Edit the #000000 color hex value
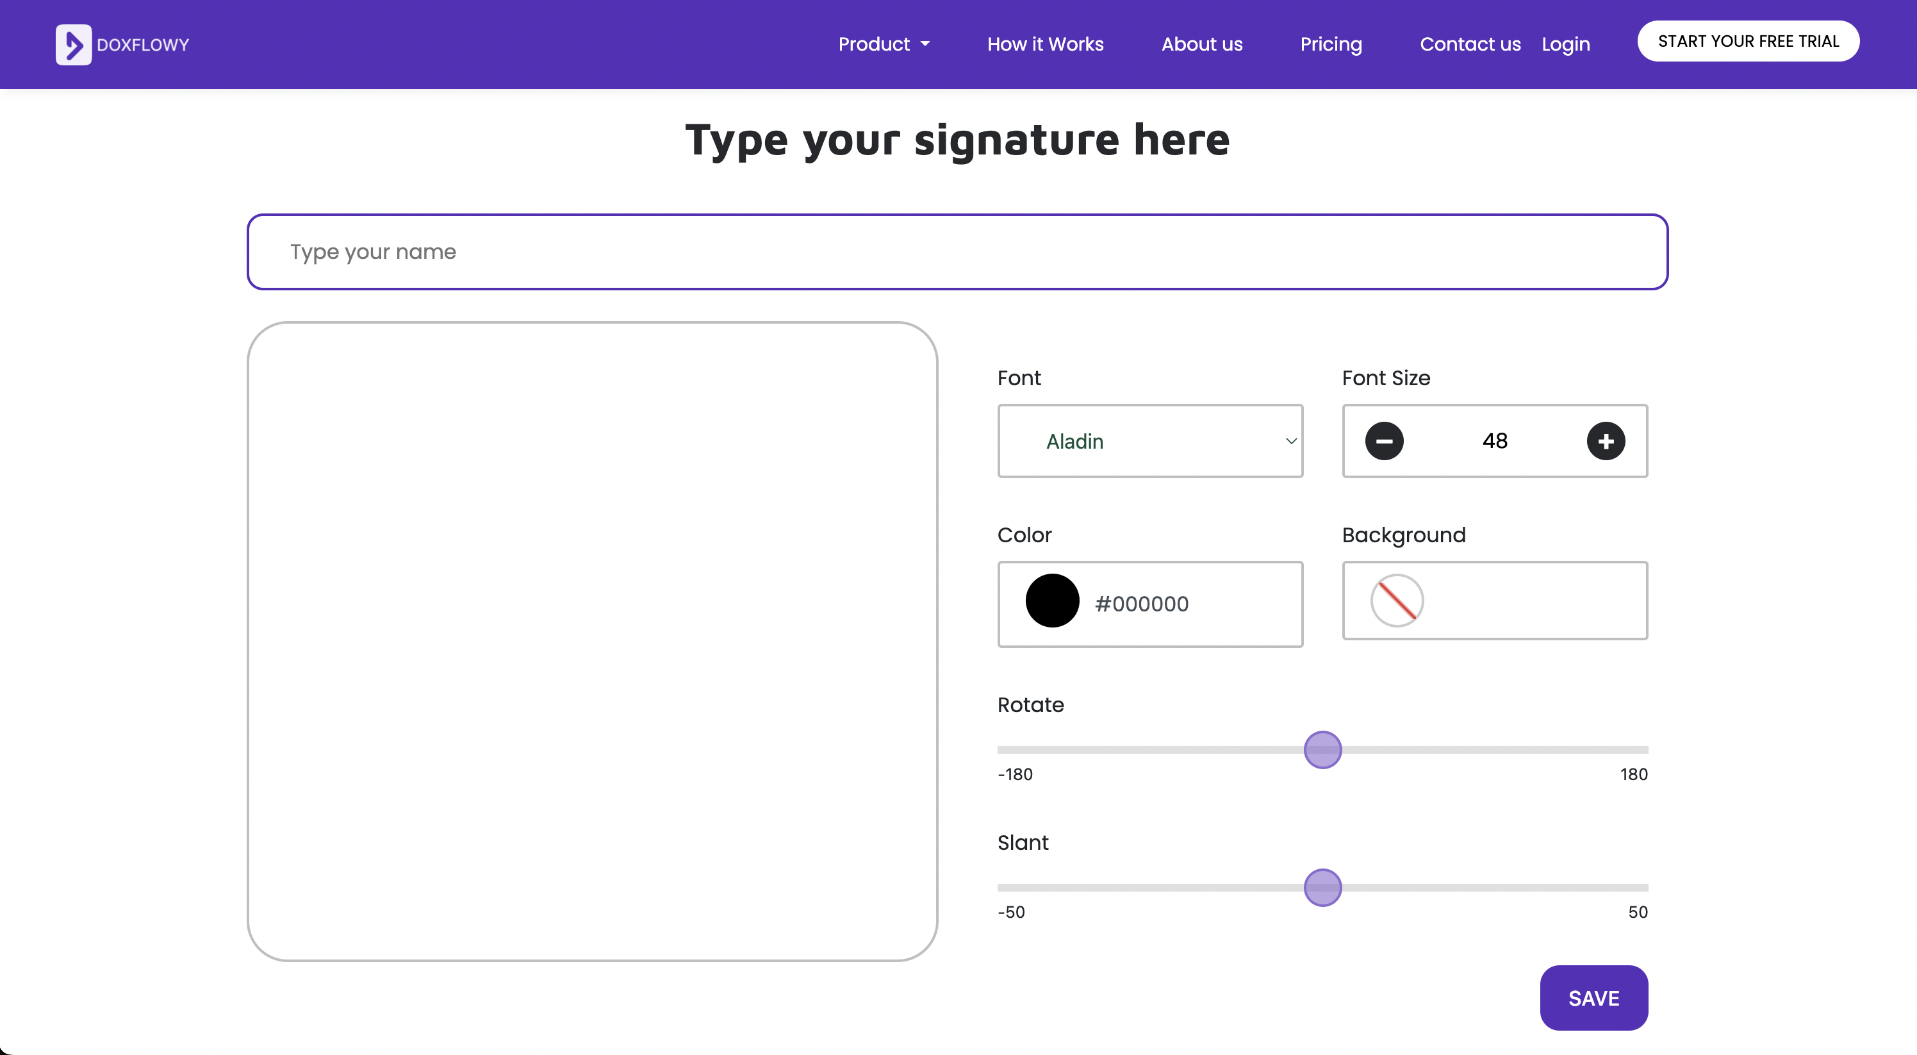Image resolution: width=1917 pixels, height=1055 pixels. [1142, 604]
